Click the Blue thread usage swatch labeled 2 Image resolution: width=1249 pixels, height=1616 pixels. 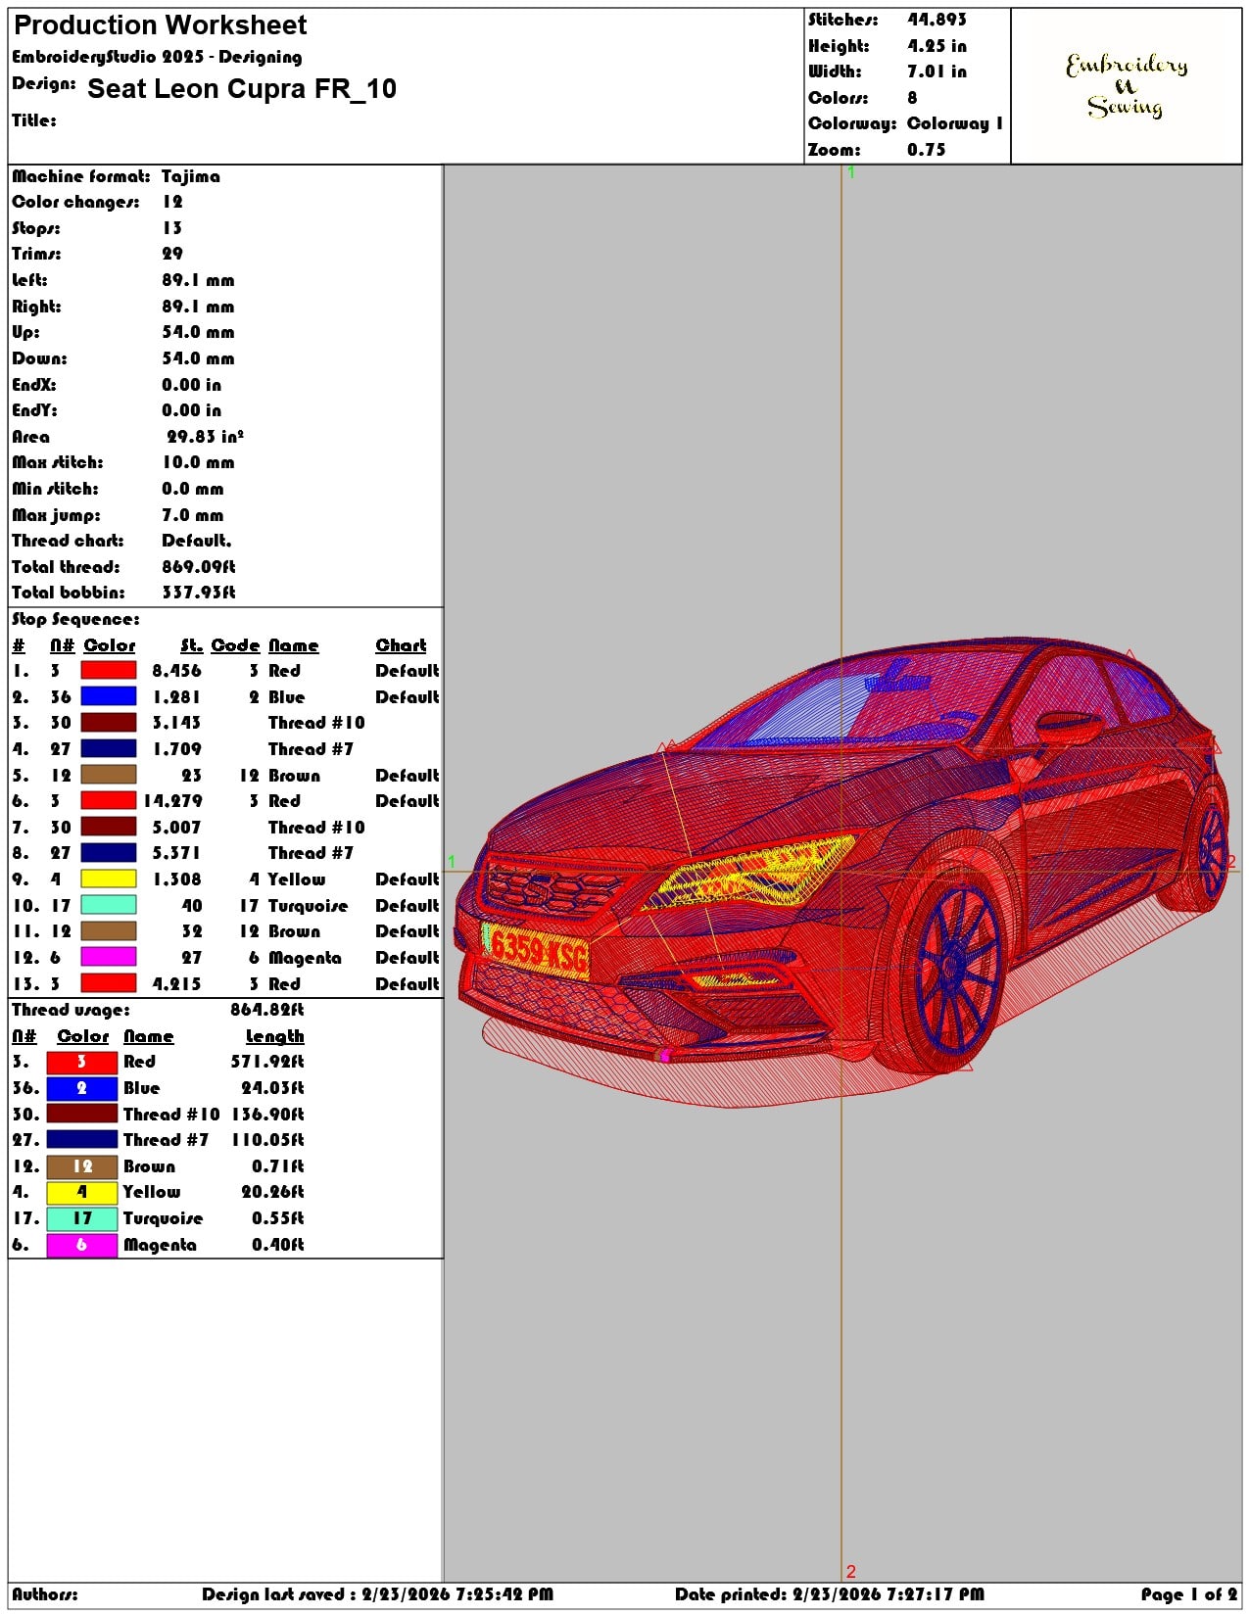point(82,1088)
